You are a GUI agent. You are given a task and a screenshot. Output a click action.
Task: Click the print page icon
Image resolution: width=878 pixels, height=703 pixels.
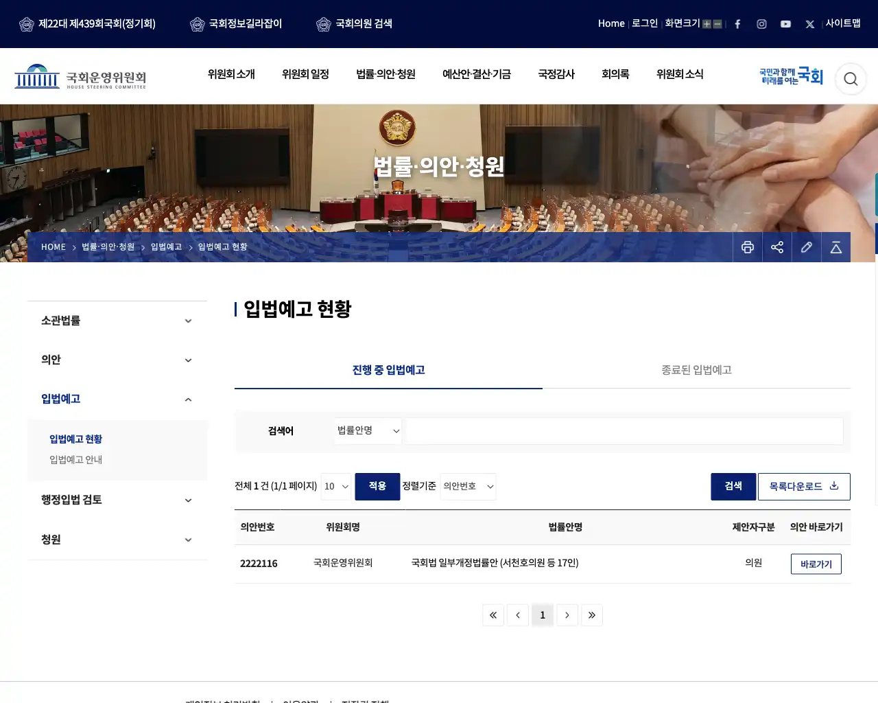(x=748, y=247)
